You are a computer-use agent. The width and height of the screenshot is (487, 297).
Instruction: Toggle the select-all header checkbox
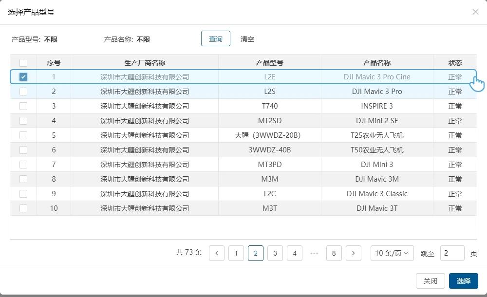coord(23,63)
